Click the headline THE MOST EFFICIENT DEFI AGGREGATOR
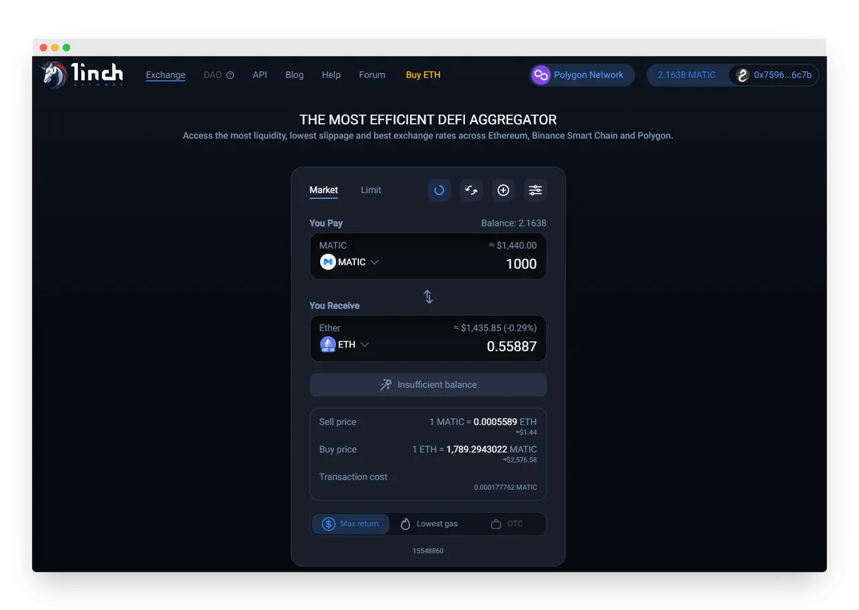Viewport: 859px width, 610px height. tap(428, 120)
